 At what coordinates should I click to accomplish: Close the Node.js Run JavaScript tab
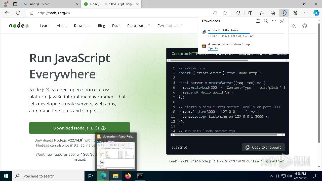137,4
